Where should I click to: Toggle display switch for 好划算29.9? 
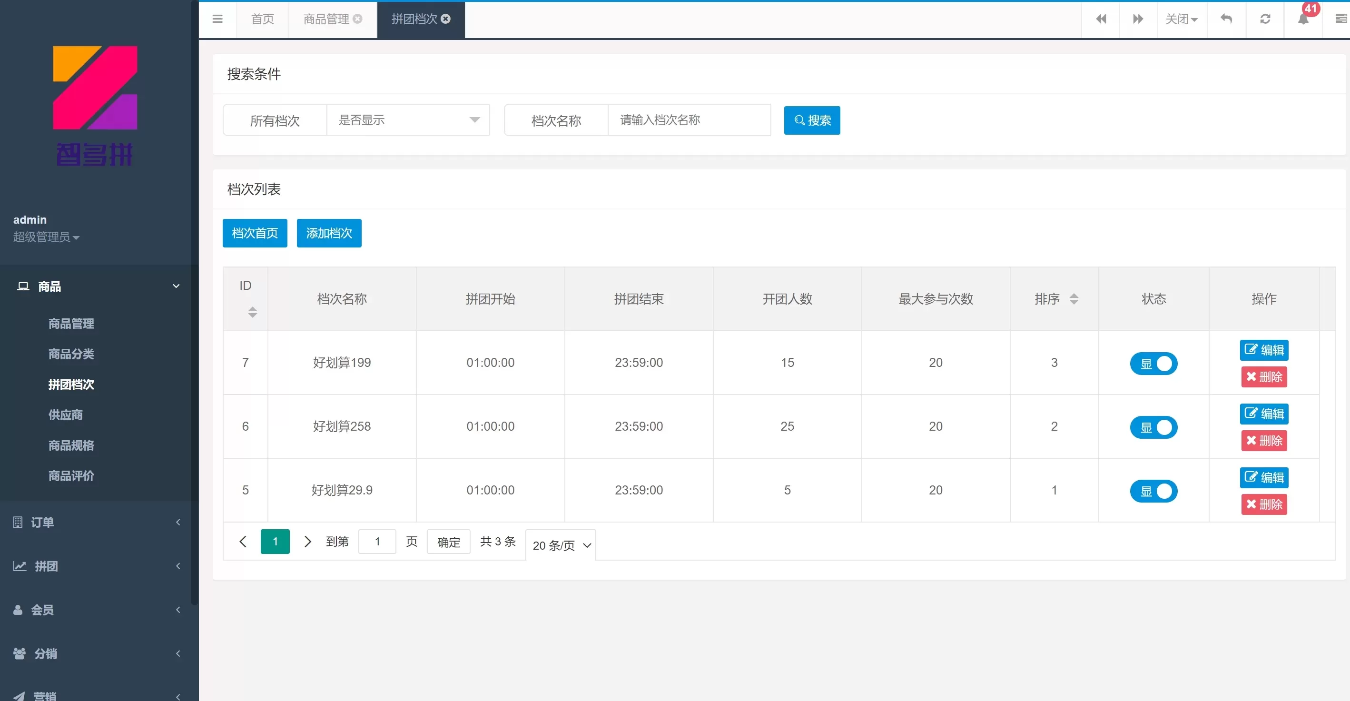[1153, 491]
